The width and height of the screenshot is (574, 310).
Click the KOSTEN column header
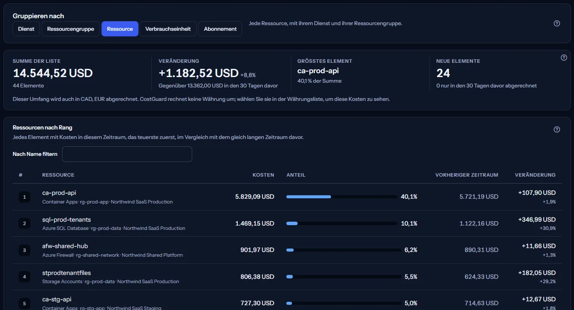click(x=263, y=175)
